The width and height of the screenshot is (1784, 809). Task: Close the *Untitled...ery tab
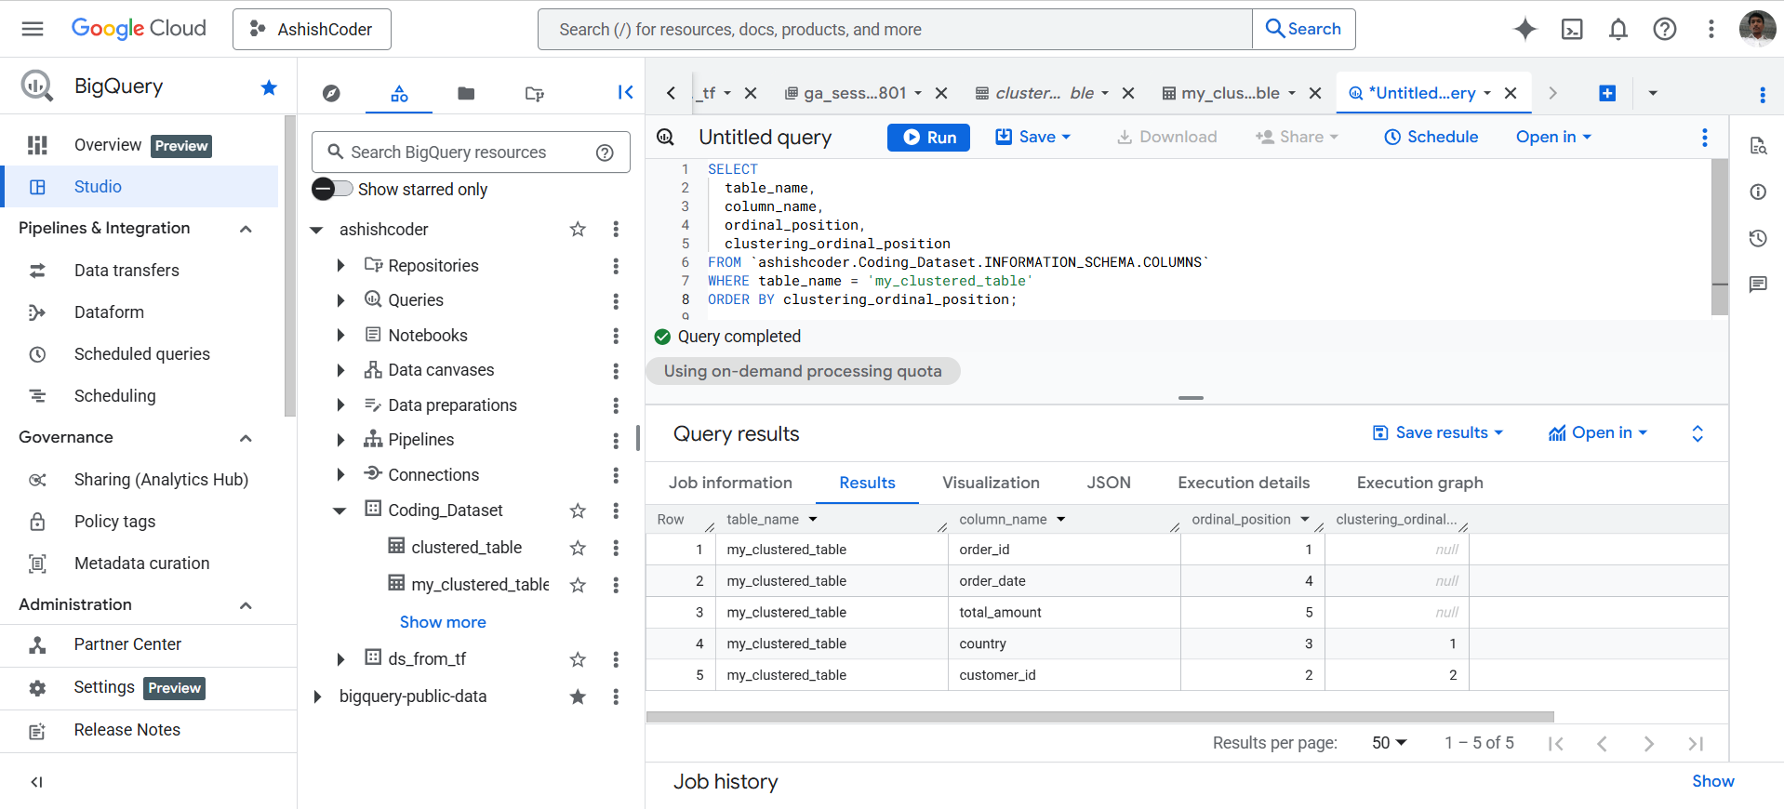(x=1511, y=93)
